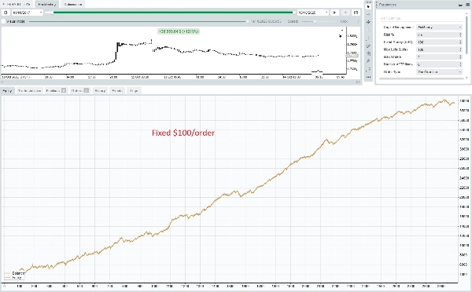The width and height of the screenshot is (472, 292).
Task: Open the Events tab
Action: [x=117, y=90]
